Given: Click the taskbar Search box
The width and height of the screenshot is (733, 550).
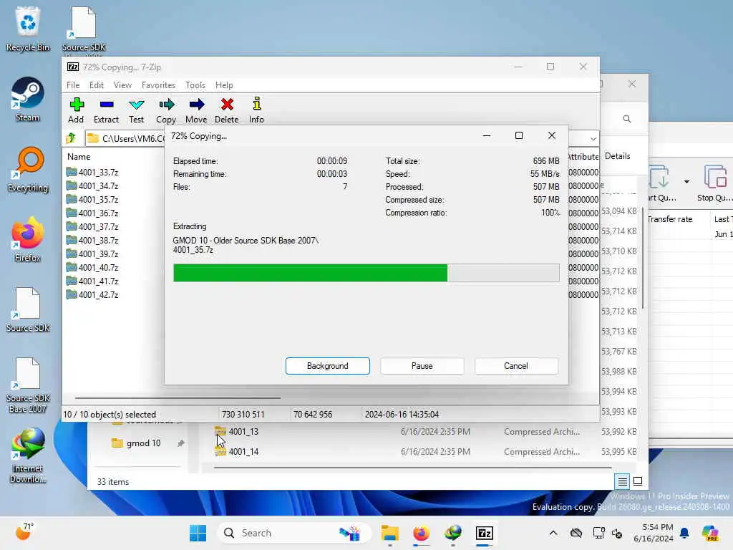Looking at the screenshot, I should click(x=294, y=533).
